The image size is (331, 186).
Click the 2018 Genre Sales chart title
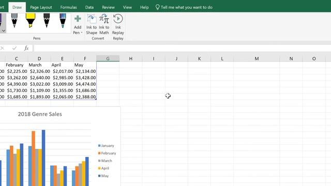coord(40,114)
